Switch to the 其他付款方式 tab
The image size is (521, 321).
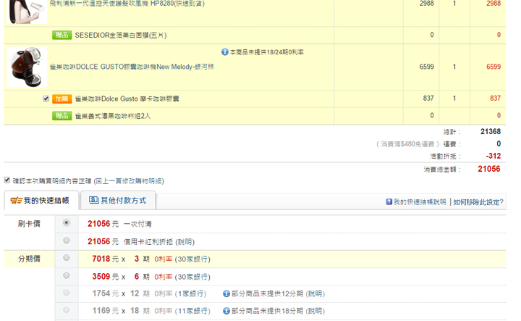tap(118, 200)
